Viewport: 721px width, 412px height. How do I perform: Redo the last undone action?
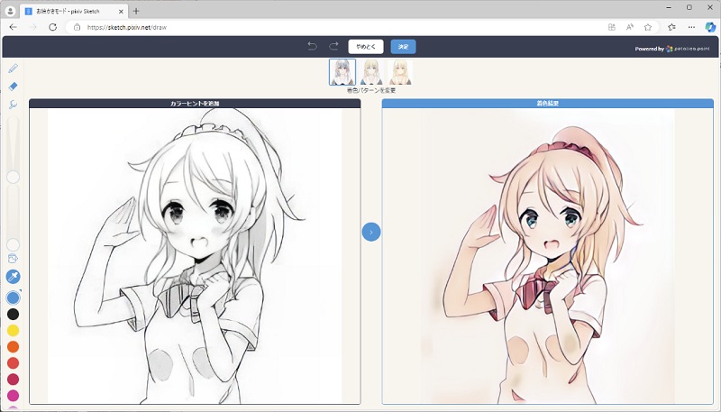(x=333, y=46)
